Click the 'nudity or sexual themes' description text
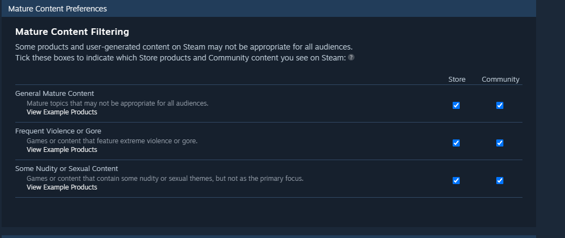565x238 pixels. pos(165,178)
